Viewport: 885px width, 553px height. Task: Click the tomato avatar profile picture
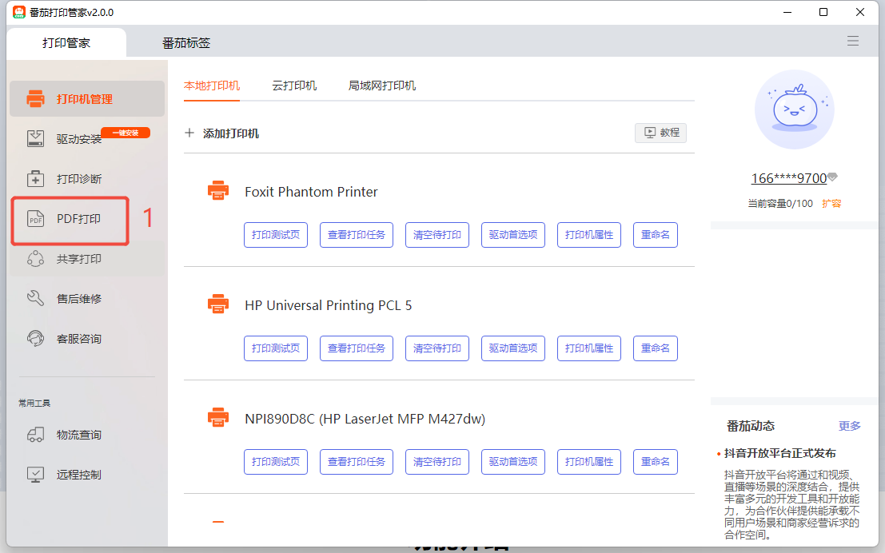point(794,109)
